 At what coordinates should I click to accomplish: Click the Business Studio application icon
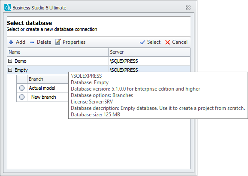8,7
